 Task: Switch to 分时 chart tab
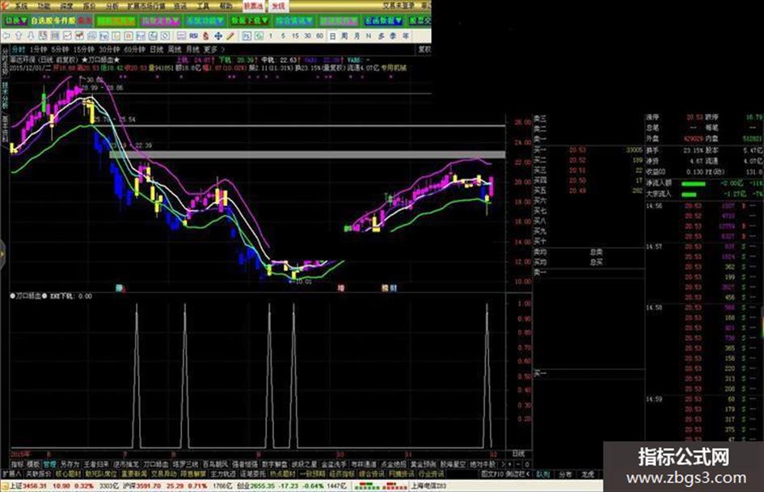[x=18, y=49]
